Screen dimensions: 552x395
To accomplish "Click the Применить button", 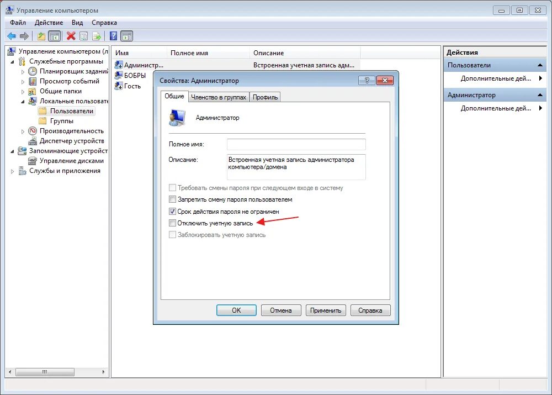I will point(326,310).
